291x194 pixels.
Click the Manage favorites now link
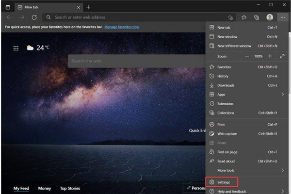(123, 27)
